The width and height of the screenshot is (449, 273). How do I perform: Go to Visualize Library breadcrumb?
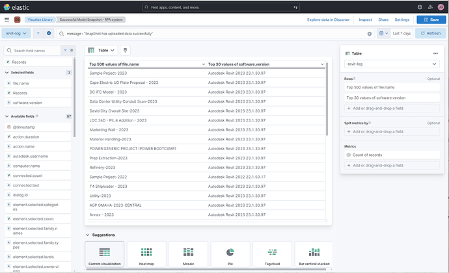(40, 19)
